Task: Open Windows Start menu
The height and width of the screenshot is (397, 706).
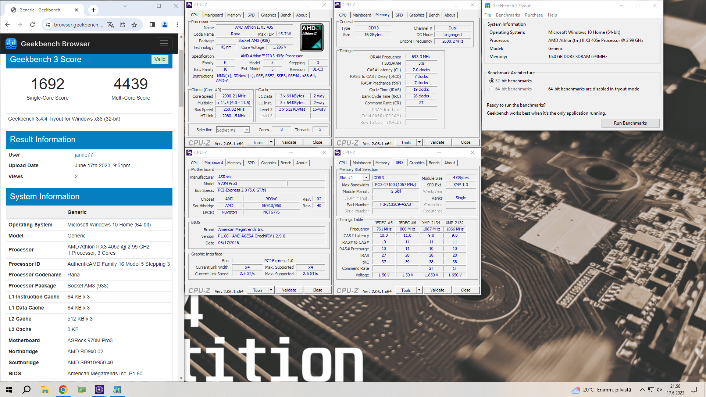Action: (x=9, y=390)
